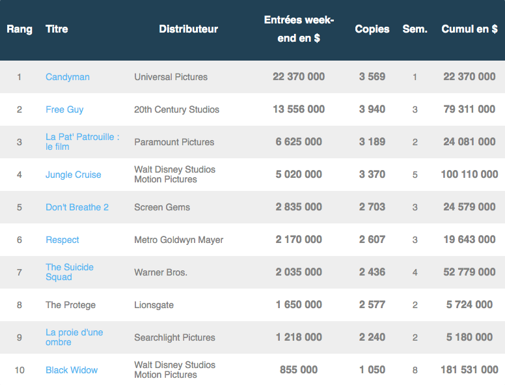The width and height of the screenshot is (505, 385).
Task: Select weekend value 2 835 000
Action: click(x=299, y=207)
